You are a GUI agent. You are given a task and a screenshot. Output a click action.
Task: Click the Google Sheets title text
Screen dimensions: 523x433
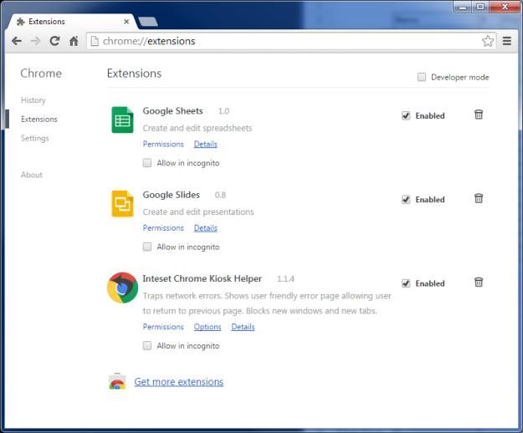(172, 111)
